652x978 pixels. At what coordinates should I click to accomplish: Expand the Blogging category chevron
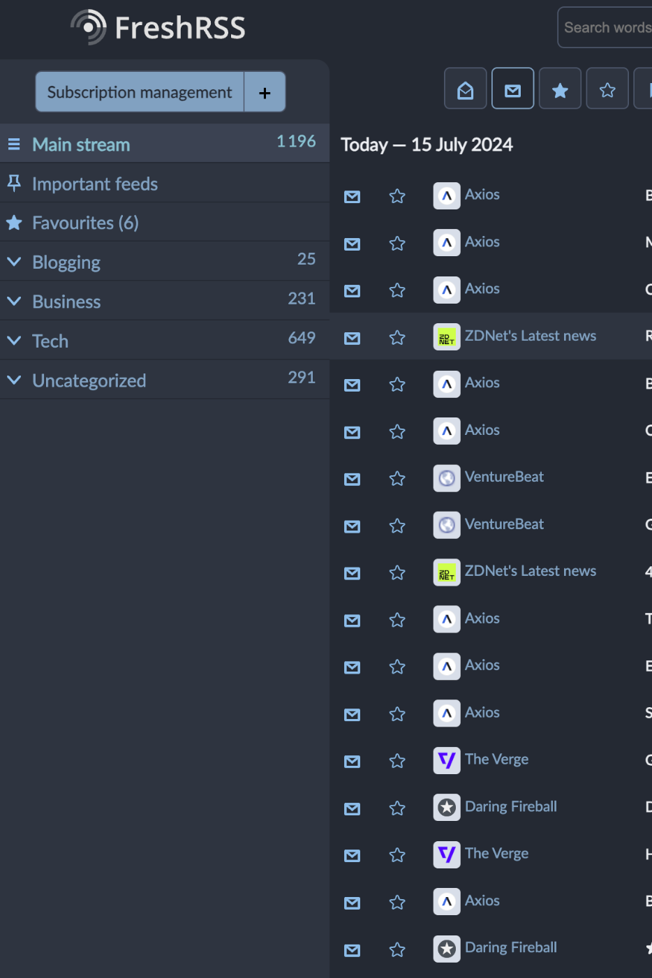coord(14,262)
